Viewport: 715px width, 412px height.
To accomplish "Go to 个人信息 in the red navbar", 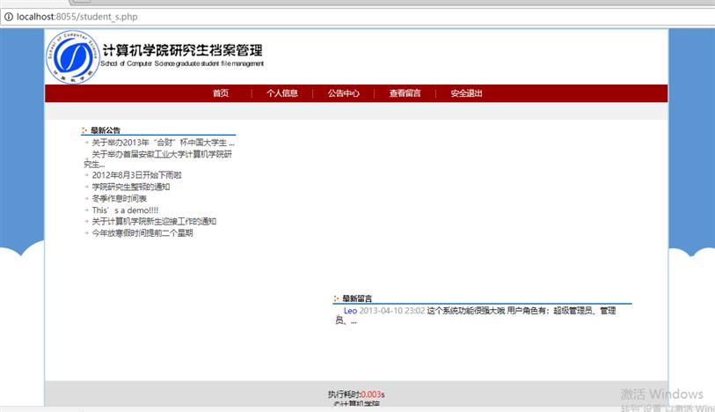I will [x=282, y=93].
